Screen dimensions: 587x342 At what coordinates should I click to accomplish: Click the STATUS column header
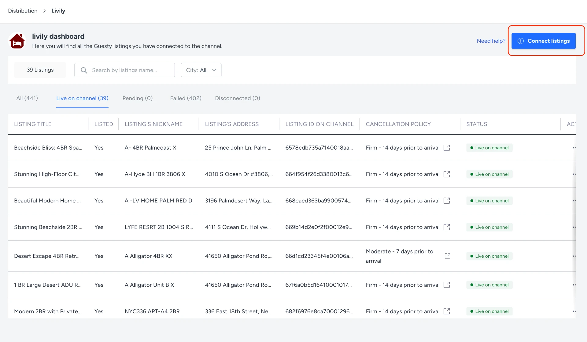(x=477, y=124)
